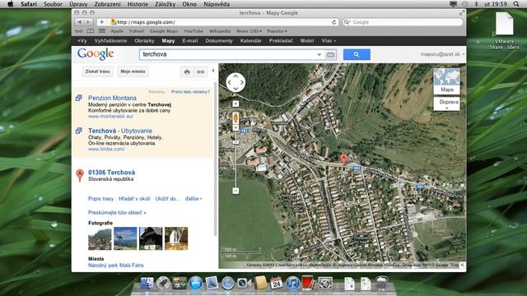Image resolution: width=527 pixels, height=296 pixels.
Task: Zoom out the map with the minus button
Action: [236, 191]
